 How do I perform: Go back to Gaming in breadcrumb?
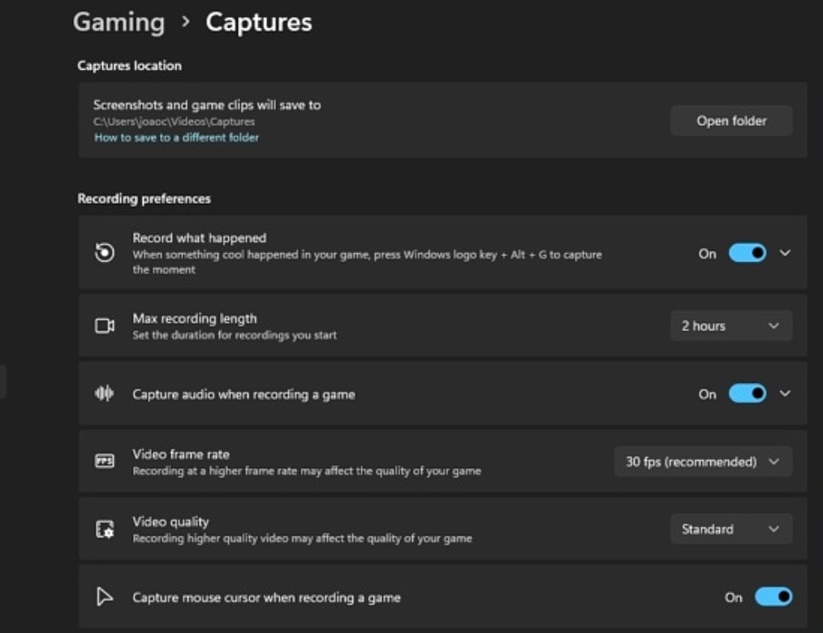click(118, 23)
